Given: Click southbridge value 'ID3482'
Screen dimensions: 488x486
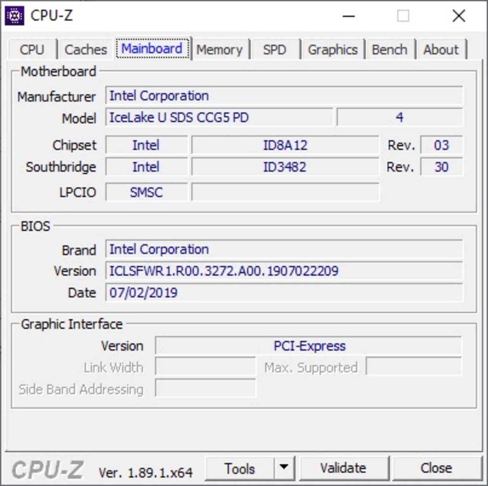Looking at the screenshot, I should (285, 167).
